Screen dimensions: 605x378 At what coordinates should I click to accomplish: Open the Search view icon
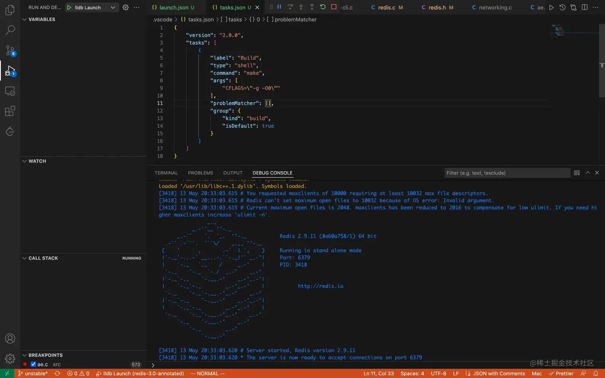[10, 30]
